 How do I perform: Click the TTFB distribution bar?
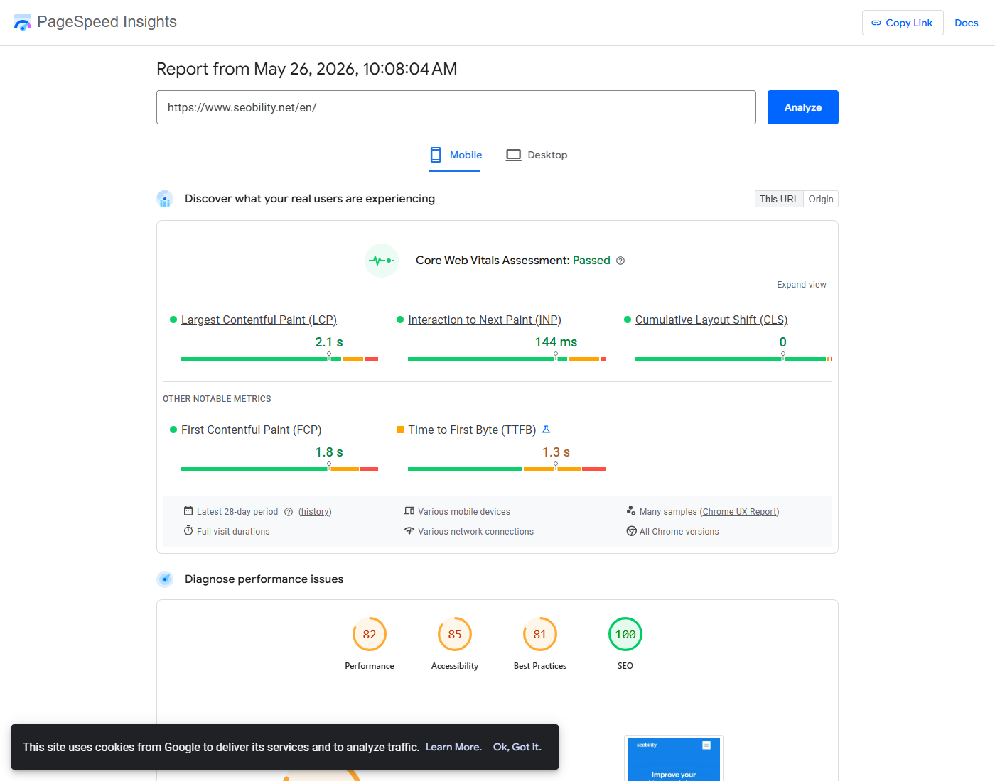click(x=507, y=469)
